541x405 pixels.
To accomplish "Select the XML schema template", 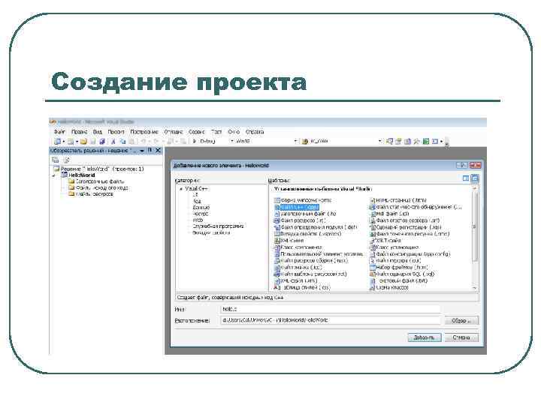I will [289, 241].
